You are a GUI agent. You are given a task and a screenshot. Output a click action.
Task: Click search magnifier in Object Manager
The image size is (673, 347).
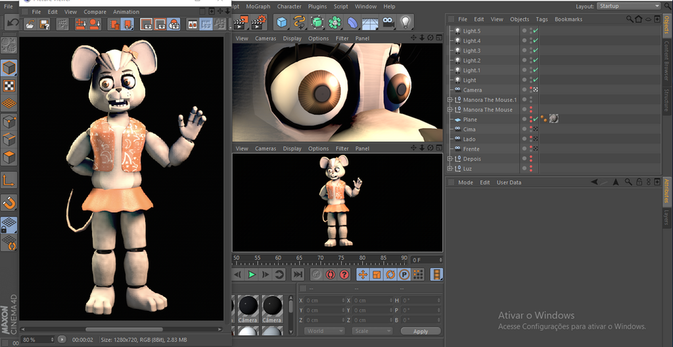630,19
